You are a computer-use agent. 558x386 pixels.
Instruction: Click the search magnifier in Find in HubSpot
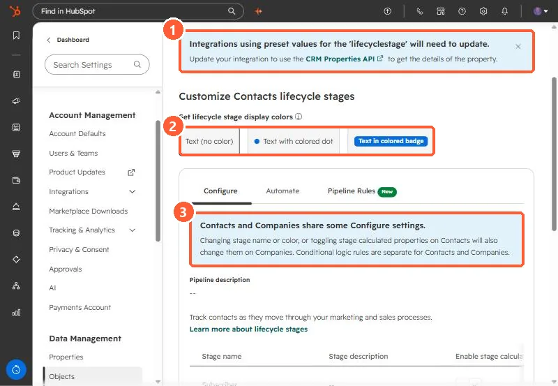pyautogui.click(x=232, y=11)
